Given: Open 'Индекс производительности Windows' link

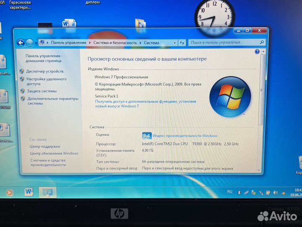Looking at the screenshot, I should pos(185,136).
